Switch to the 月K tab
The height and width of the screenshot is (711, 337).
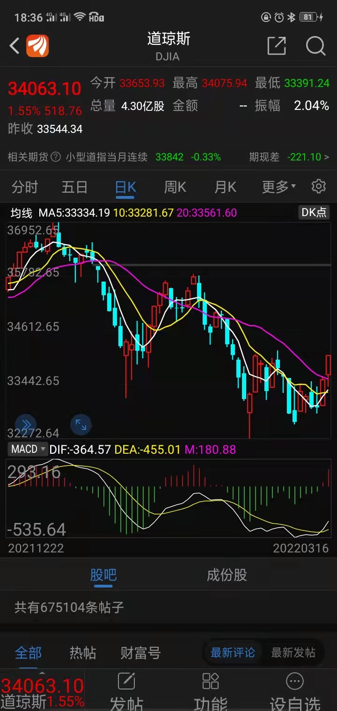pos(225,187)
